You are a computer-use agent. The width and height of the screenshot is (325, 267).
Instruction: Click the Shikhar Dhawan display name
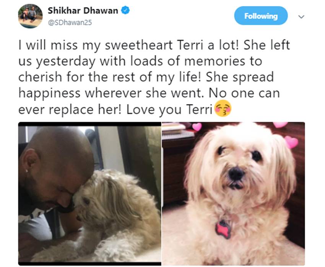[x=83, y=10]
